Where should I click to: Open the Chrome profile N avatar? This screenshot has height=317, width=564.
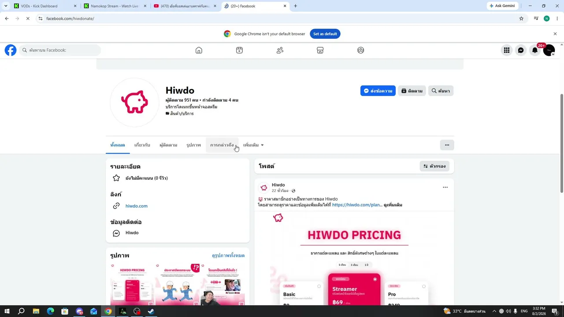(x=547, y=18)
